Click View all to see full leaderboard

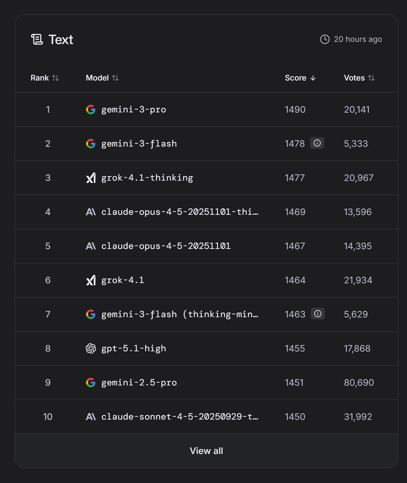tap(206, 451)
